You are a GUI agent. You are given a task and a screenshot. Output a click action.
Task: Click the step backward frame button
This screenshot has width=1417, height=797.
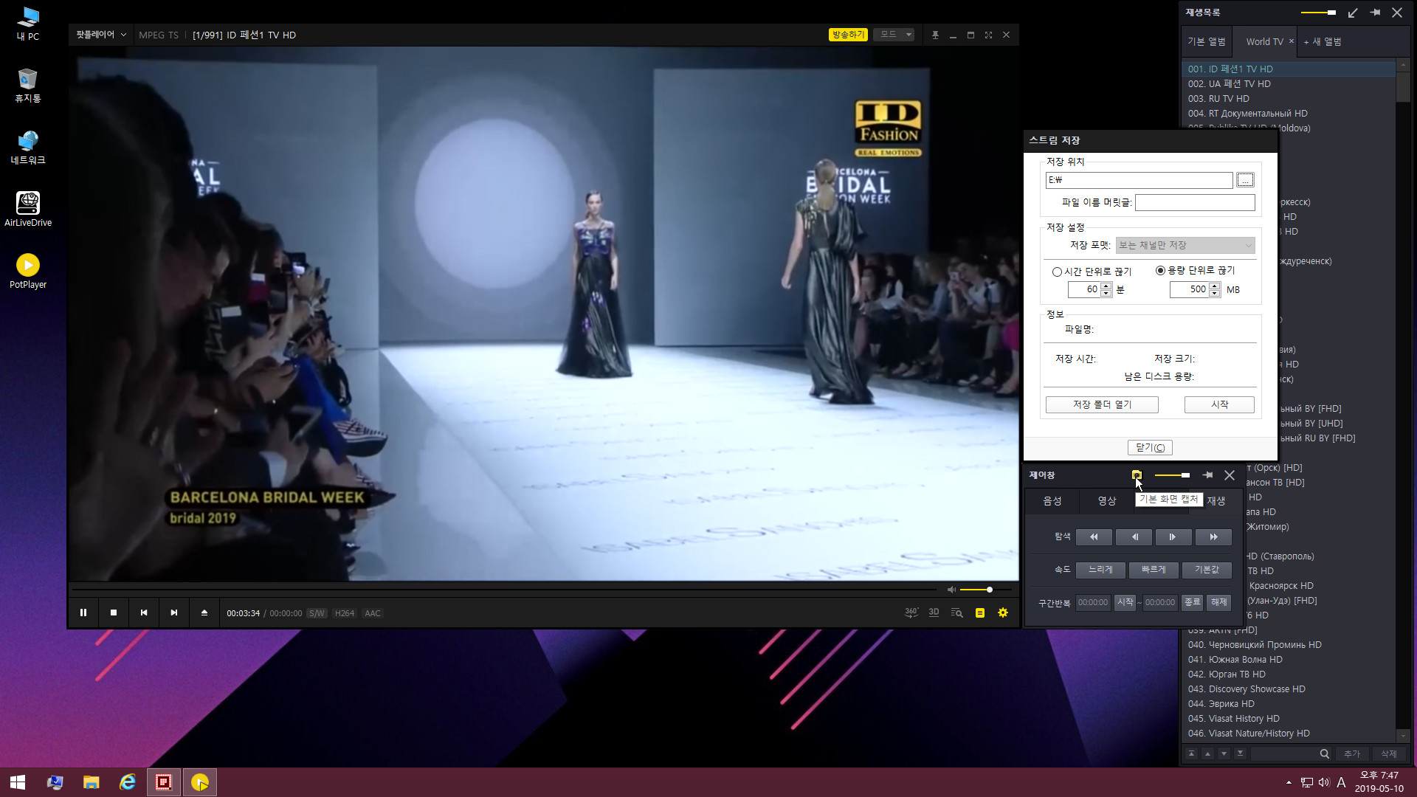click(x=1134, y=536)
